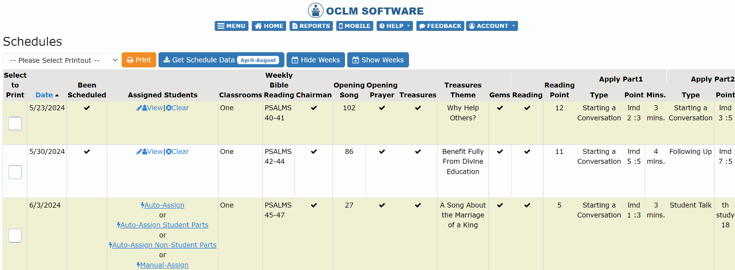The width and height of the screenshot is (735, 270).
Task: Click the calendar icon on Hide Weeks
Action: [x=295, y=60]
